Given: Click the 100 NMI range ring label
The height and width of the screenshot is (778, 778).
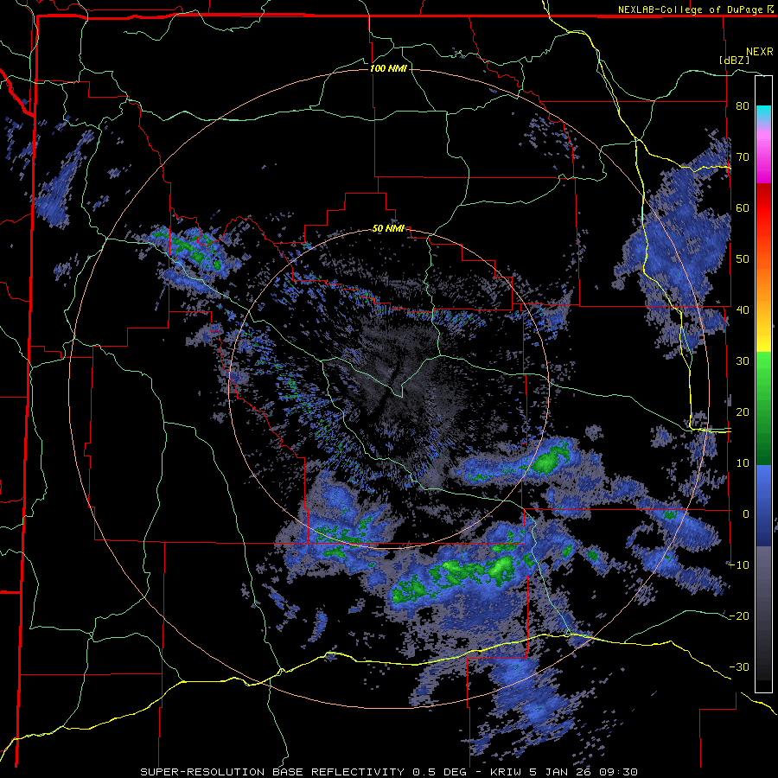Looking at the screenshot, I should (388, 68).
